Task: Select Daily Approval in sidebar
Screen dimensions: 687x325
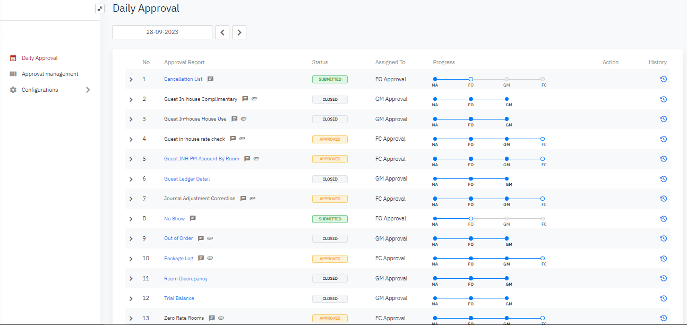Action: tap(39, 58)
